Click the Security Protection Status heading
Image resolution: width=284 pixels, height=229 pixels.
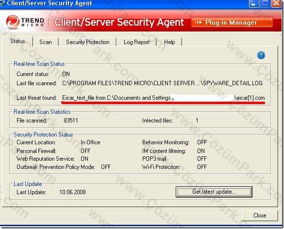click(x=43, y=135)
